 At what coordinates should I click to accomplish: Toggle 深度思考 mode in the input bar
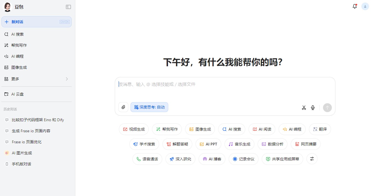(x=150, y=107)
